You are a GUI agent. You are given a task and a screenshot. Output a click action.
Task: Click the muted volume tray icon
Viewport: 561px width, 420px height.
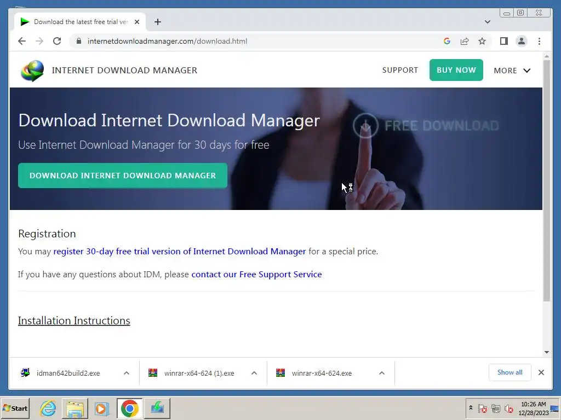click(x=508, y=408)
